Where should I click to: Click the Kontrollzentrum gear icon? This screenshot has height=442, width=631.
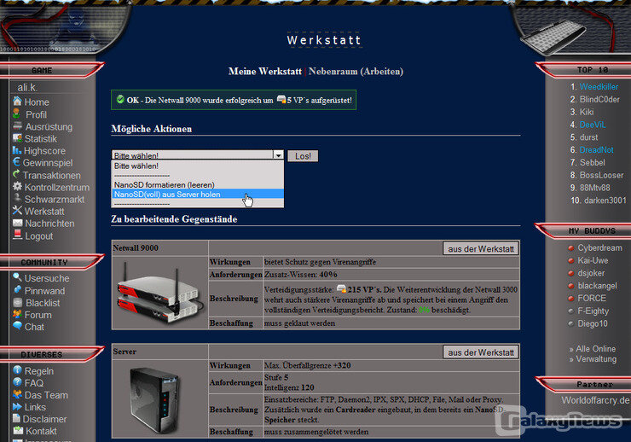(x=17, y=186)
